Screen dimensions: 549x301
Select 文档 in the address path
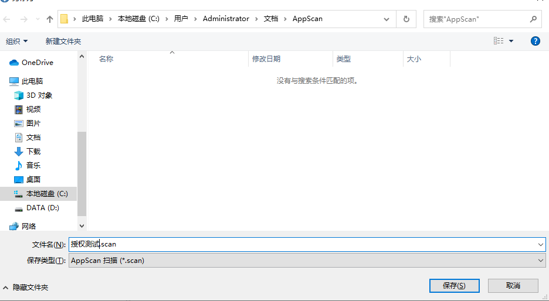pyautogui.click(x=270, y=19)
